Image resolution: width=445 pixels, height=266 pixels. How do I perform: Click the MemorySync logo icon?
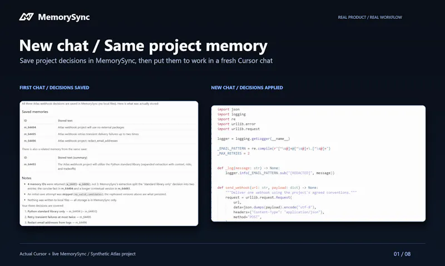(x=26, y=17)
